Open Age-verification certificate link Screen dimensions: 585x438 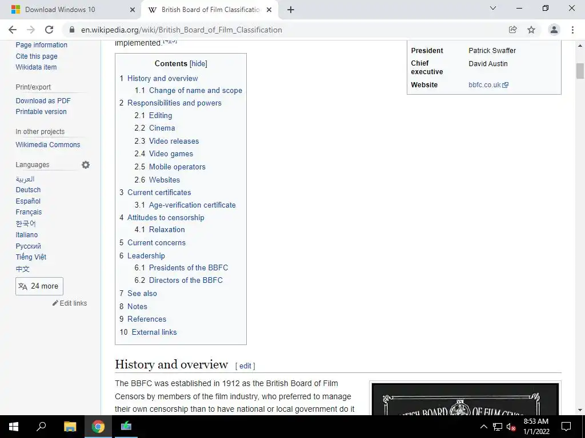(192, 205)
